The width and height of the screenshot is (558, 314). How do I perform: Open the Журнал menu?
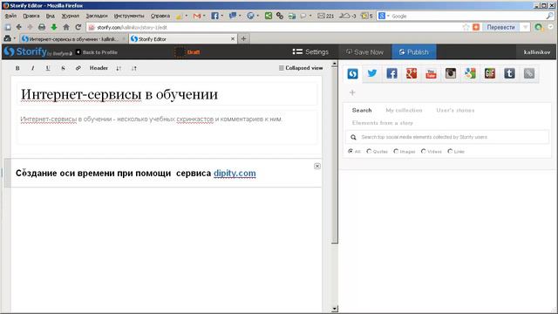pos(71,16)
